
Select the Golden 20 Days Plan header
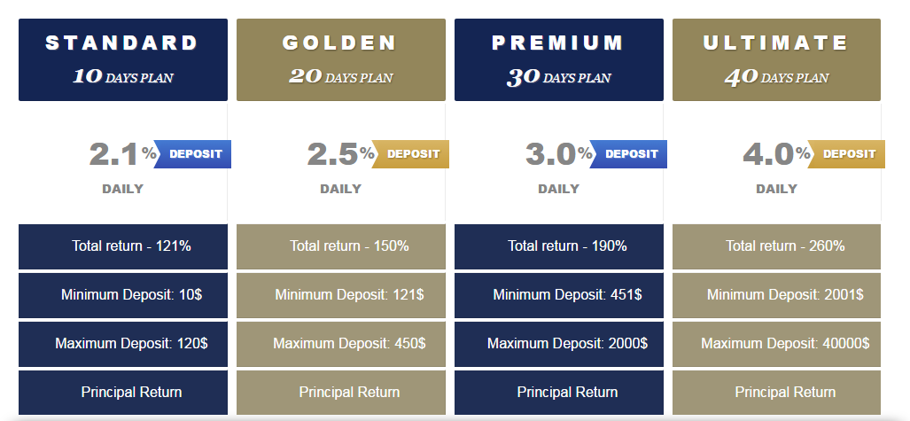pyautogui.click(x=340, y=59)
